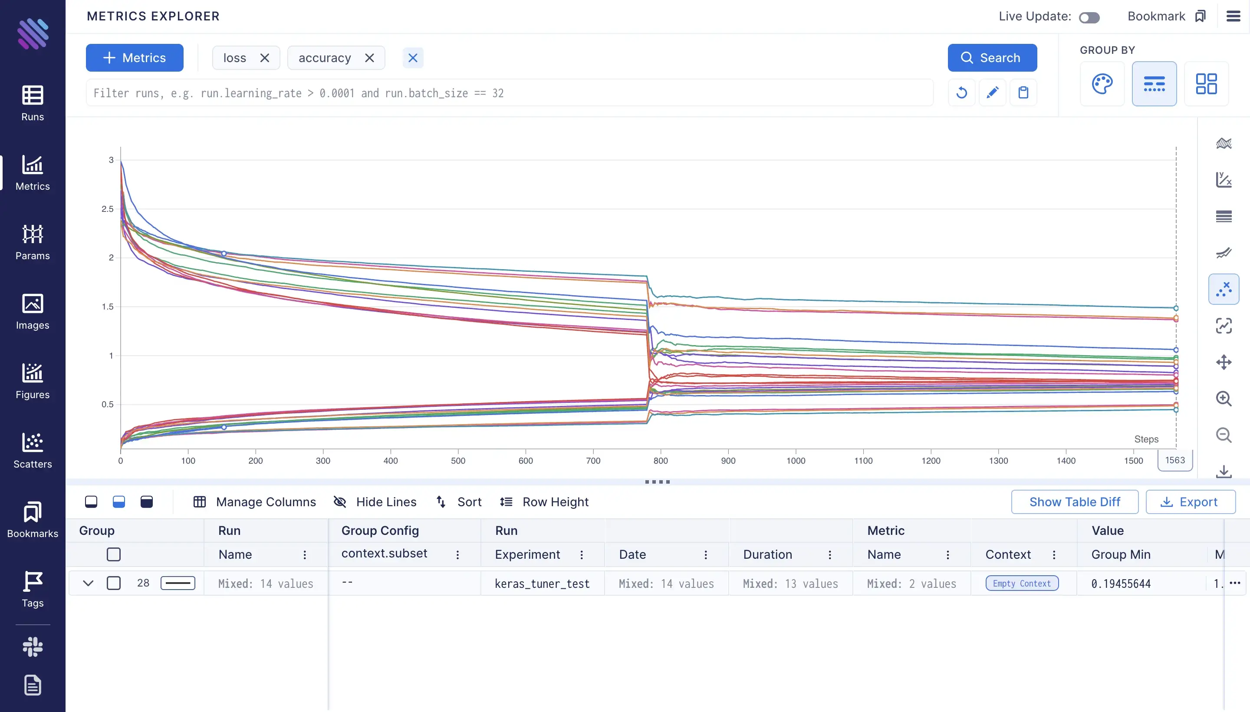Click group by chart grid icon

click(1206, 84)
